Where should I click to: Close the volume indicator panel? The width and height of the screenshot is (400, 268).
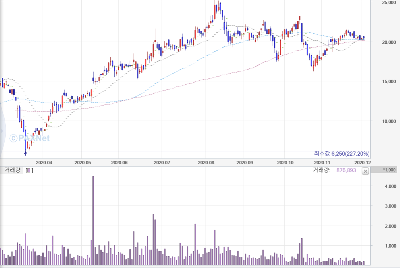pos(365,171)
